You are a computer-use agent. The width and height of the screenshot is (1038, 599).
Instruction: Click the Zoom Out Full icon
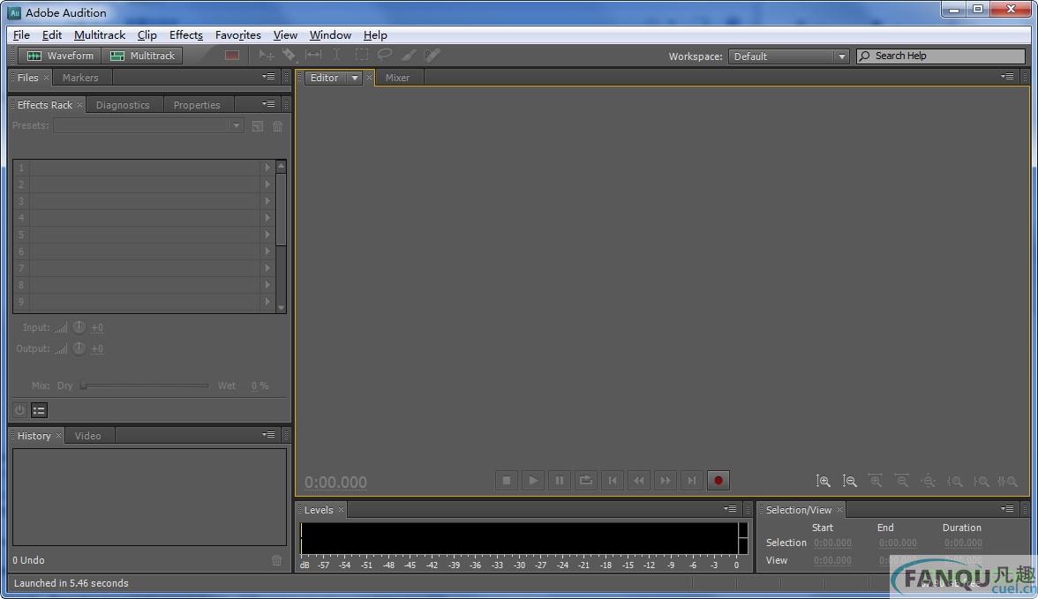point(929,481)
